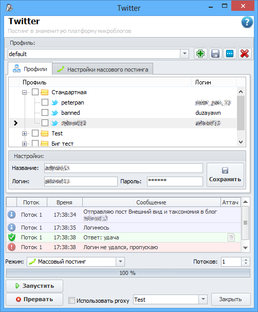Click the folder icon of Test group
This screenshot has width=258, height=312.
click(x=45, y=133)
